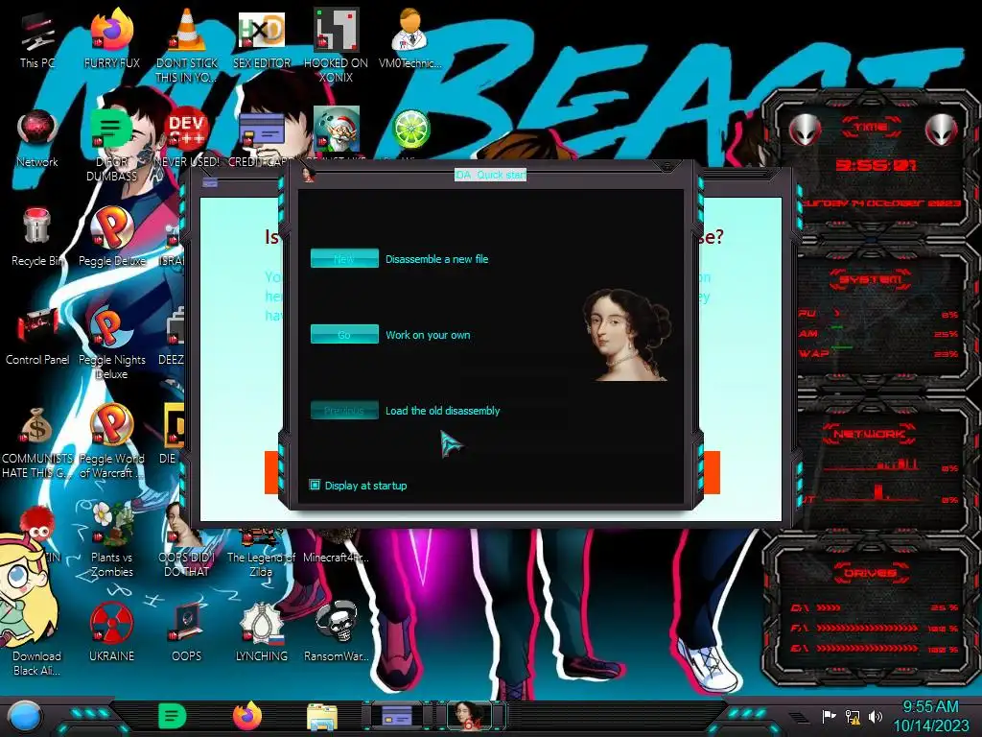
Task: Select the Peggle Nights Deluxe icon
Action: click(x=112, y=343)
